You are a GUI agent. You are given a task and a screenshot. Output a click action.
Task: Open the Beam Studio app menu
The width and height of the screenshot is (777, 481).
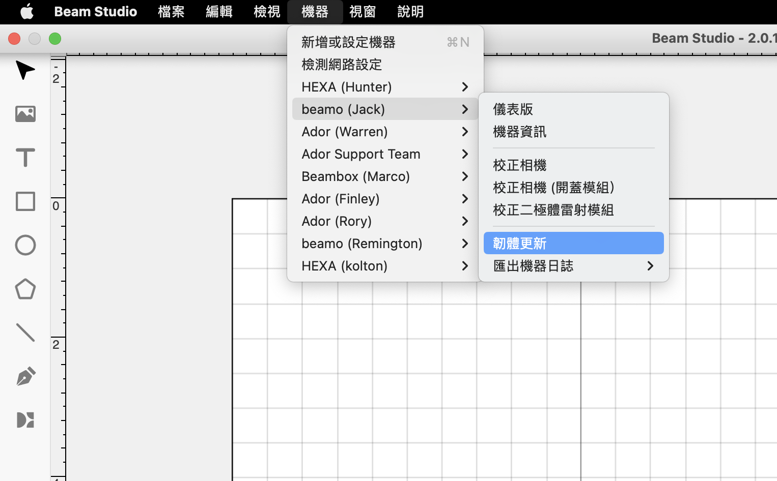[x=95, y=11]
